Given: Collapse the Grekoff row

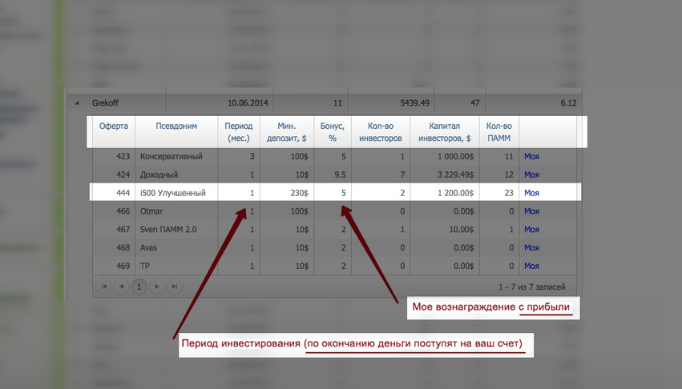Looking at the screenshot, I should (78, 103).
